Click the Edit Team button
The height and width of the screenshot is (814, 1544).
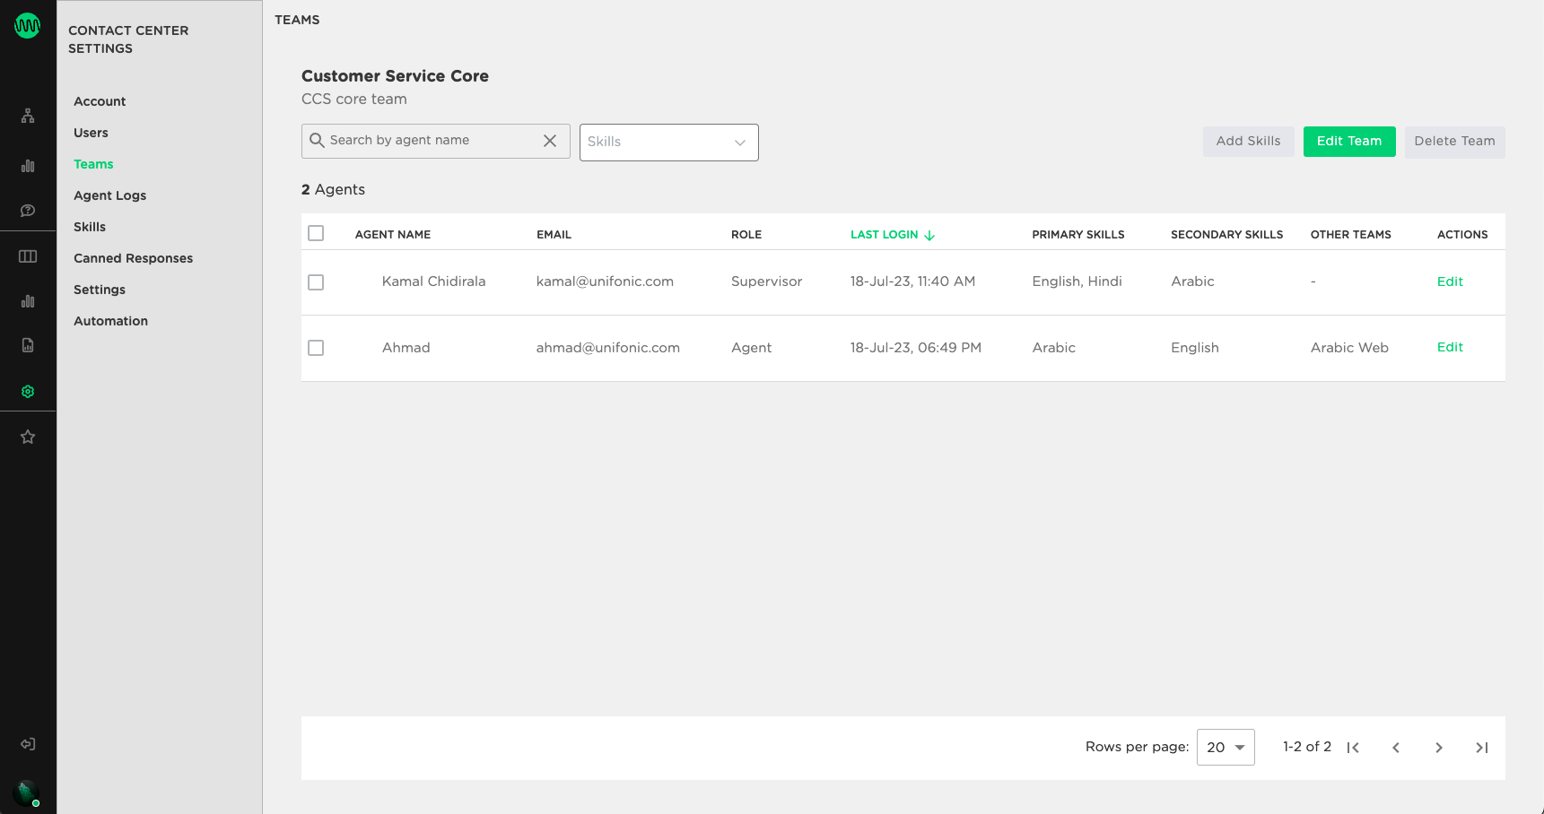click(x=1349, y=142)
